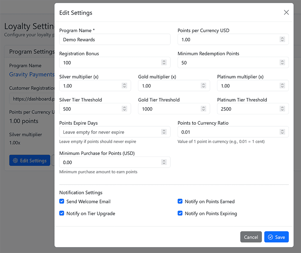
Task: Click the Minimum Redemption Points field
Action: pyautogui.click(x=233, y=62)
